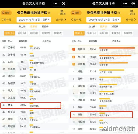Switch to 新秀榜 tab in October 27 panel
Viewport: 138px width, 134px height.
115,27
